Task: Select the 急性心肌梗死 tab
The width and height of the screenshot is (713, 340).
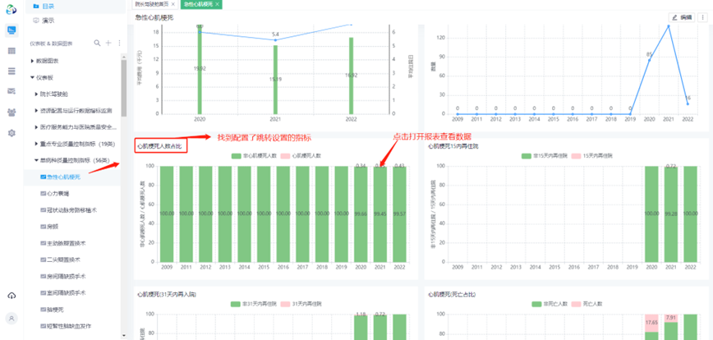Action: point(199,3)
